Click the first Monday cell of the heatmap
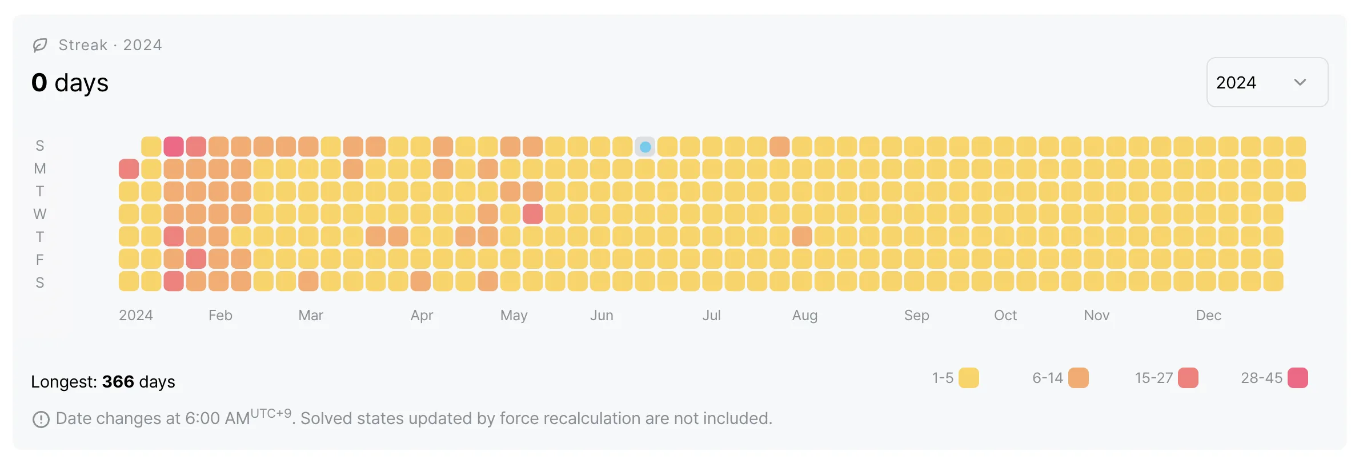This screenshot has height=468, width=1363. tap(129, 169)
